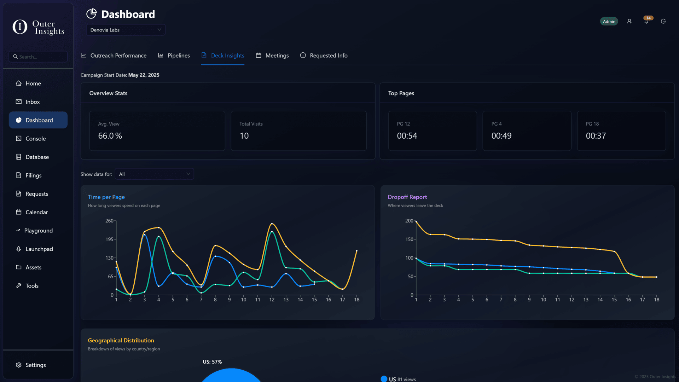
Task: Open the user profile icon
Action: (629, 22)
